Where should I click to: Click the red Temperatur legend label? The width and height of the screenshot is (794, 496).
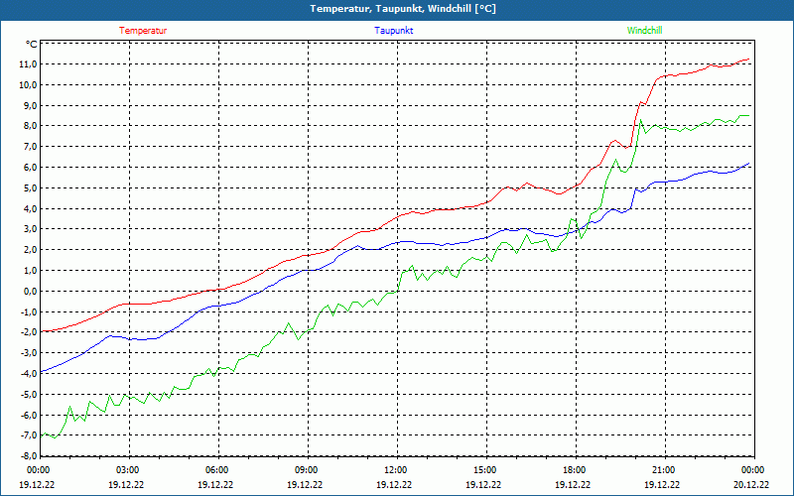(x=143, y=31)
